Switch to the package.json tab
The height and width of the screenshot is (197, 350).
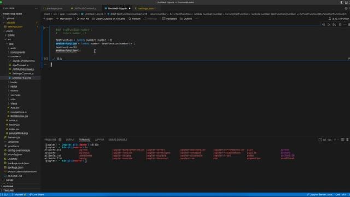(x=53, y=9)
